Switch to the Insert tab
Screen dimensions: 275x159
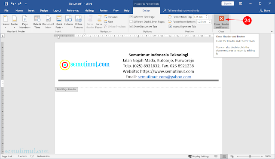pos(31,10)
